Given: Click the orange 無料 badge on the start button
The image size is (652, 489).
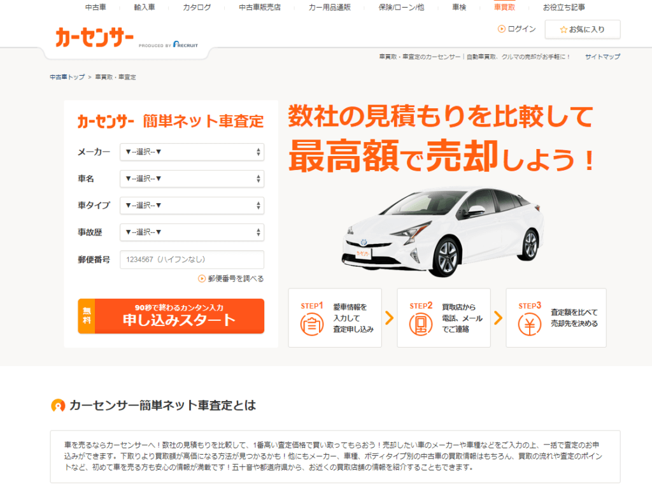Looking at the screenshot, I should 87,316.
